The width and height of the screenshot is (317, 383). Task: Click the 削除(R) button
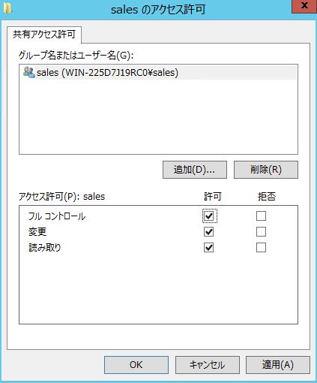(x=266, y=170)
